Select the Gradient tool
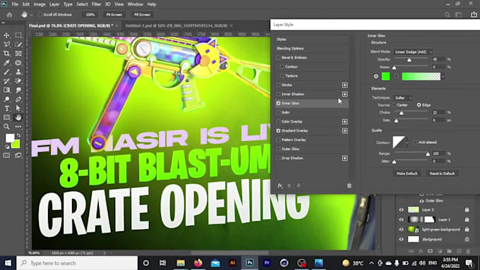 click(x=6, y=90)
